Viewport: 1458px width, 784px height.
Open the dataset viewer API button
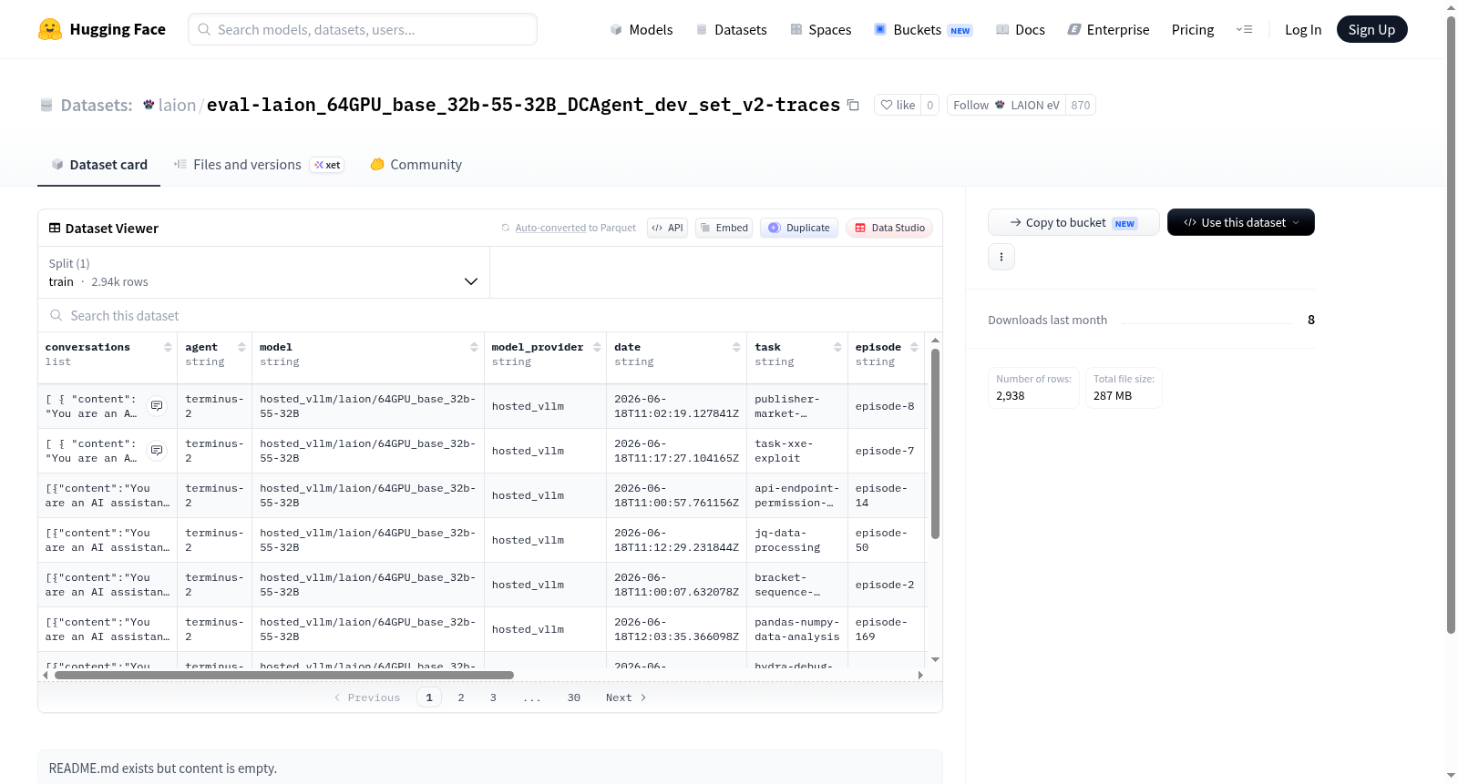click(667, 228)
